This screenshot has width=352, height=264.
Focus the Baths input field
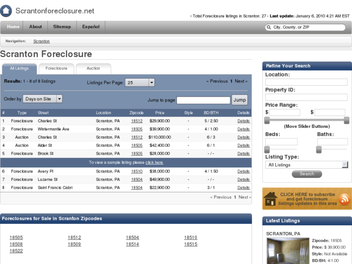pos(333,141)
